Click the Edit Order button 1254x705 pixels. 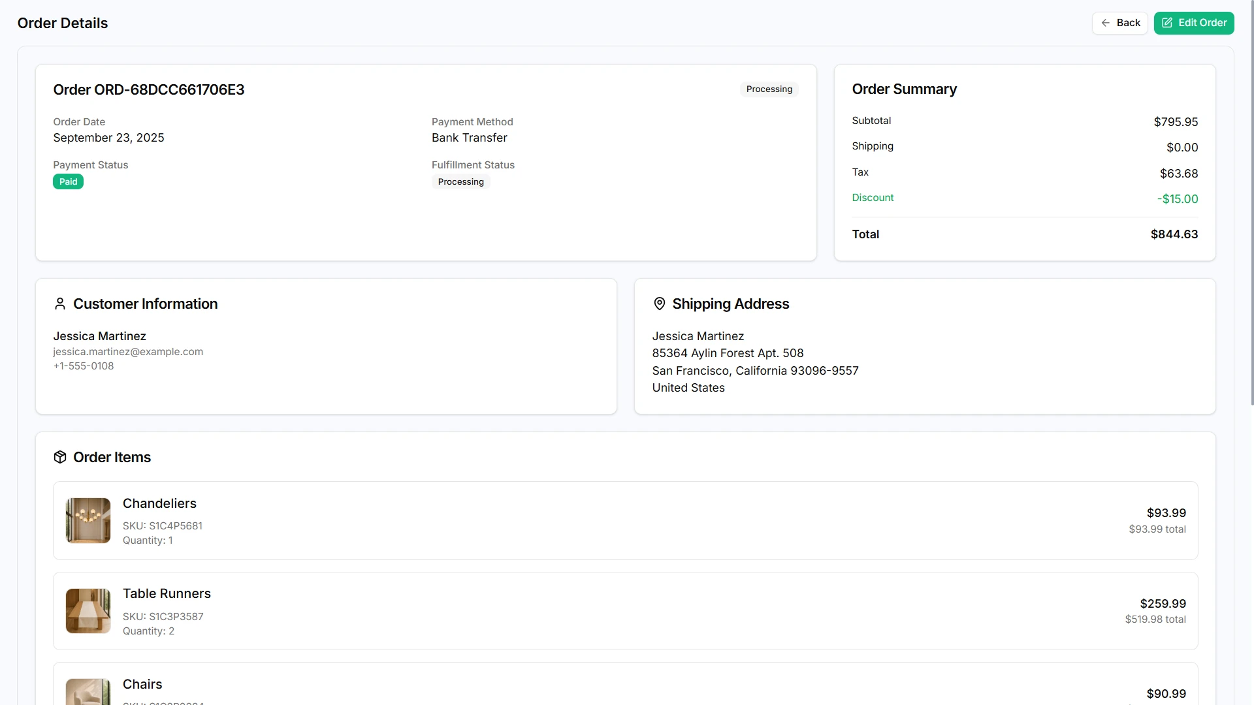pyautogui.click(x=1194, y=23)
